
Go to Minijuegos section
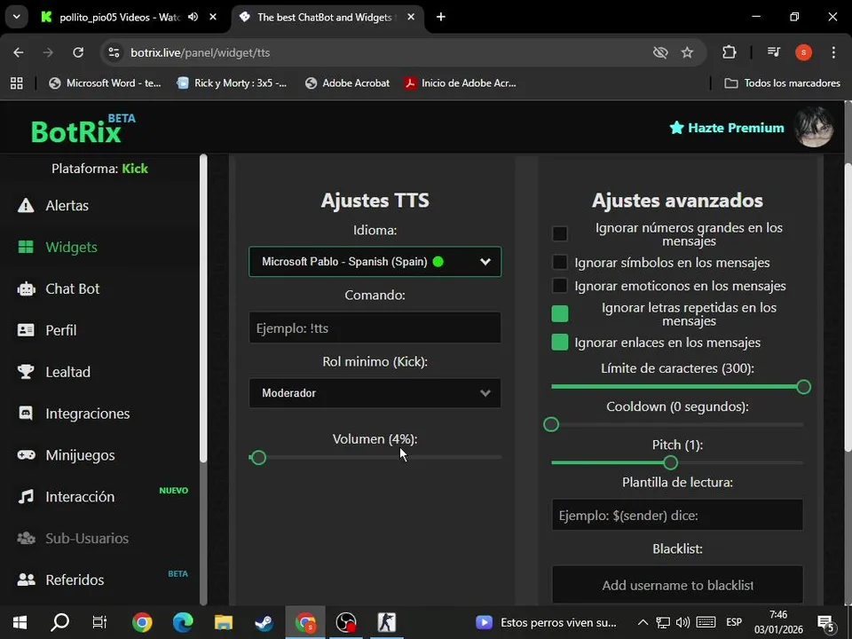pyautogui.click(x=80, y=455)
